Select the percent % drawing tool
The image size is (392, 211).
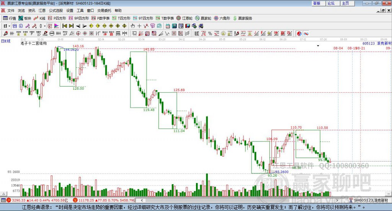(x=210, y=33)
